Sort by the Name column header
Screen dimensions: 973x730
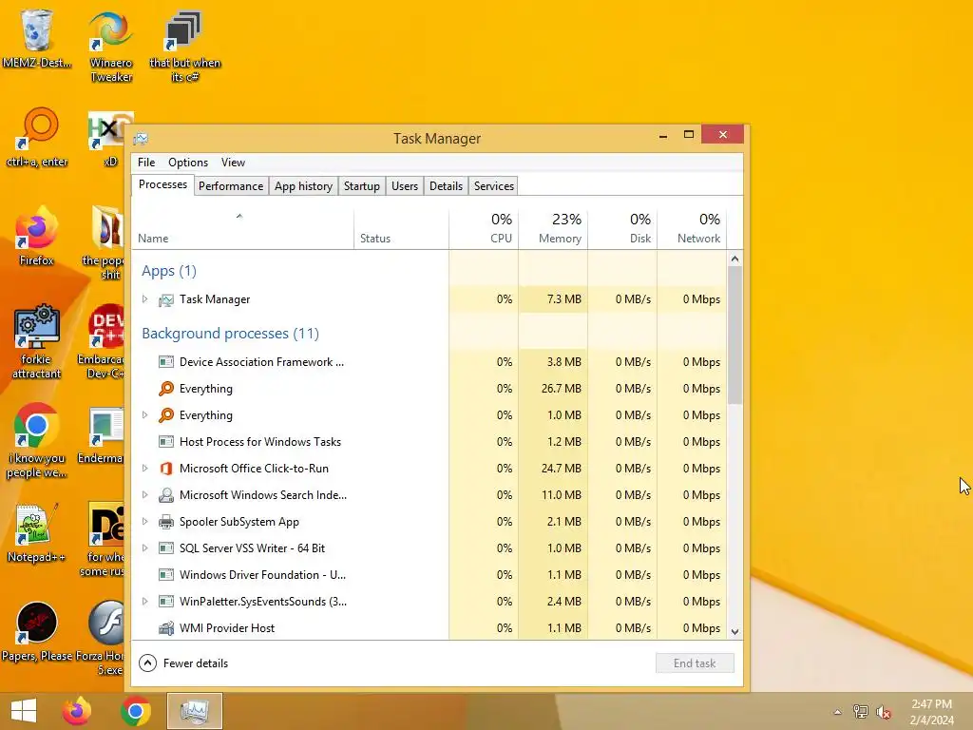[242, 230]
